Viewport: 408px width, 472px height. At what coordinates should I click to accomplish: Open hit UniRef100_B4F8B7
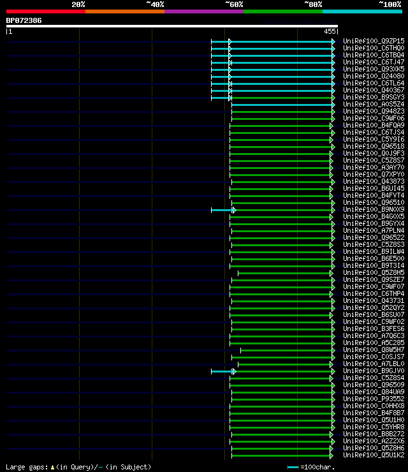click(x=374, y=413)
